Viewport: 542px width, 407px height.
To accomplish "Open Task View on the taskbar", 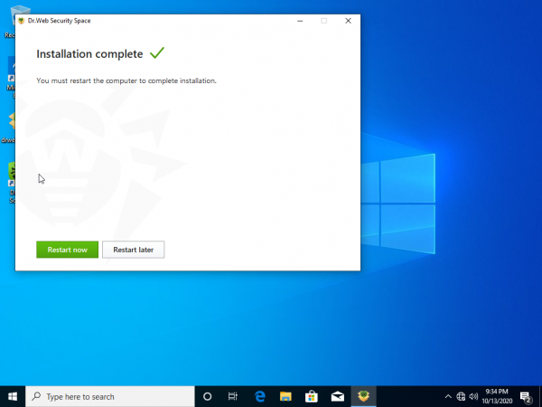I will coord(233,396).
